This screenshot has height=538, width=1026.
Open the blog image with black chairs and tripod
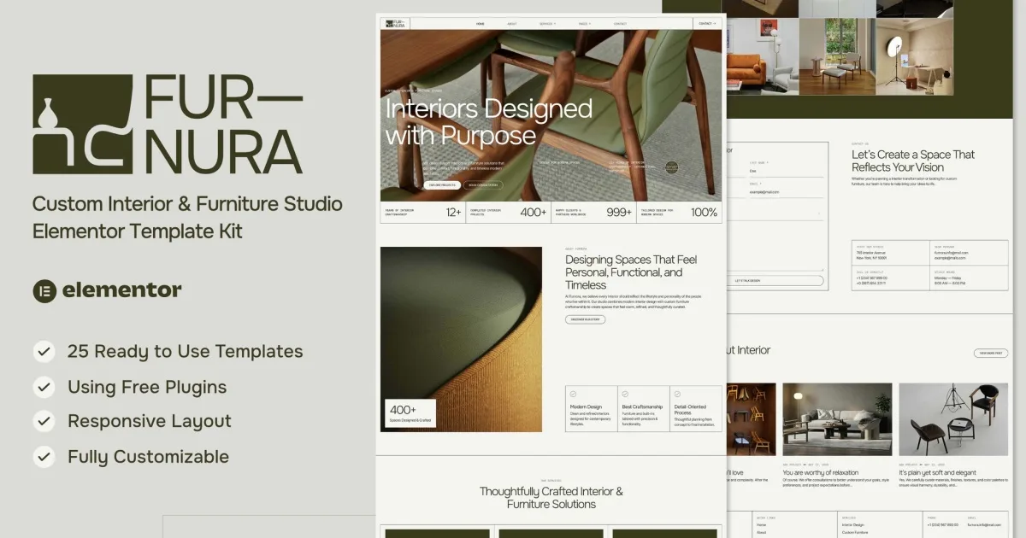[953, 419]
